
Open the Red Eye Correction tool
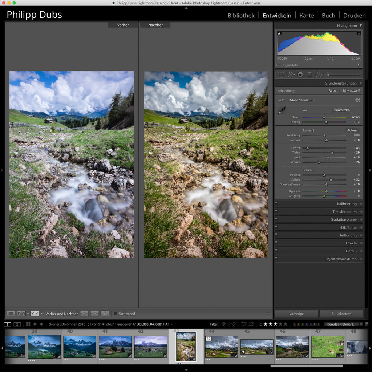(x=300, y=74)
